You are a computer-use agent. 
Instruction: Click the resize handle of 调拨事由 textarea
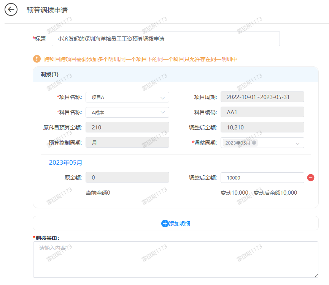316,276
